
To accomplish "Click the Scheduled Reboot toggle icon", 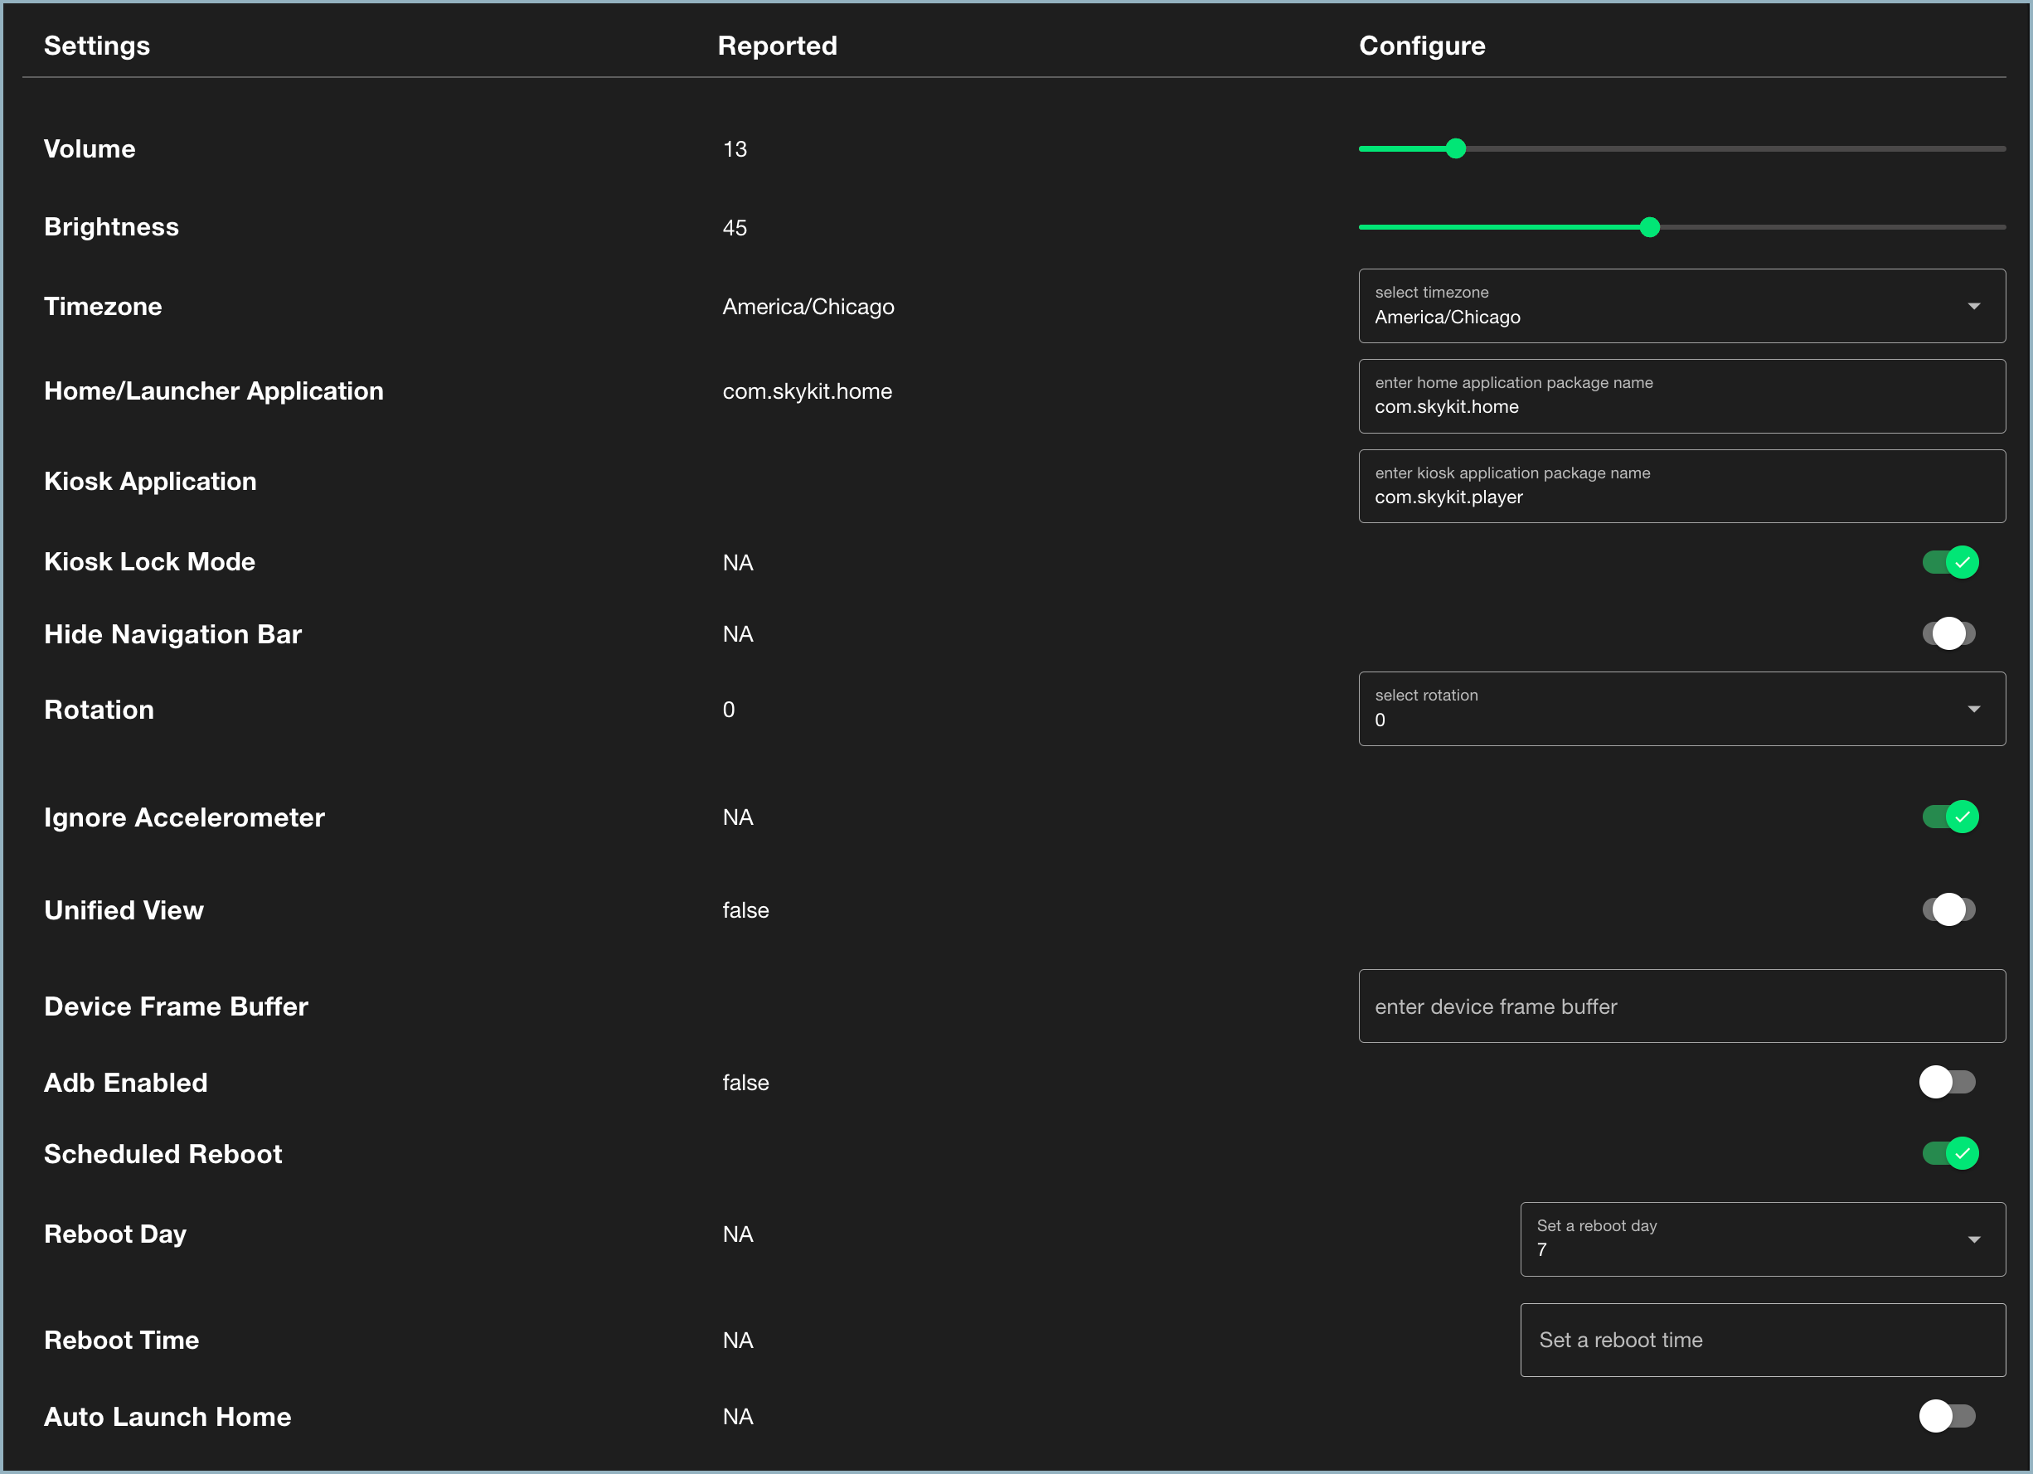I will click(1953, 1152).
